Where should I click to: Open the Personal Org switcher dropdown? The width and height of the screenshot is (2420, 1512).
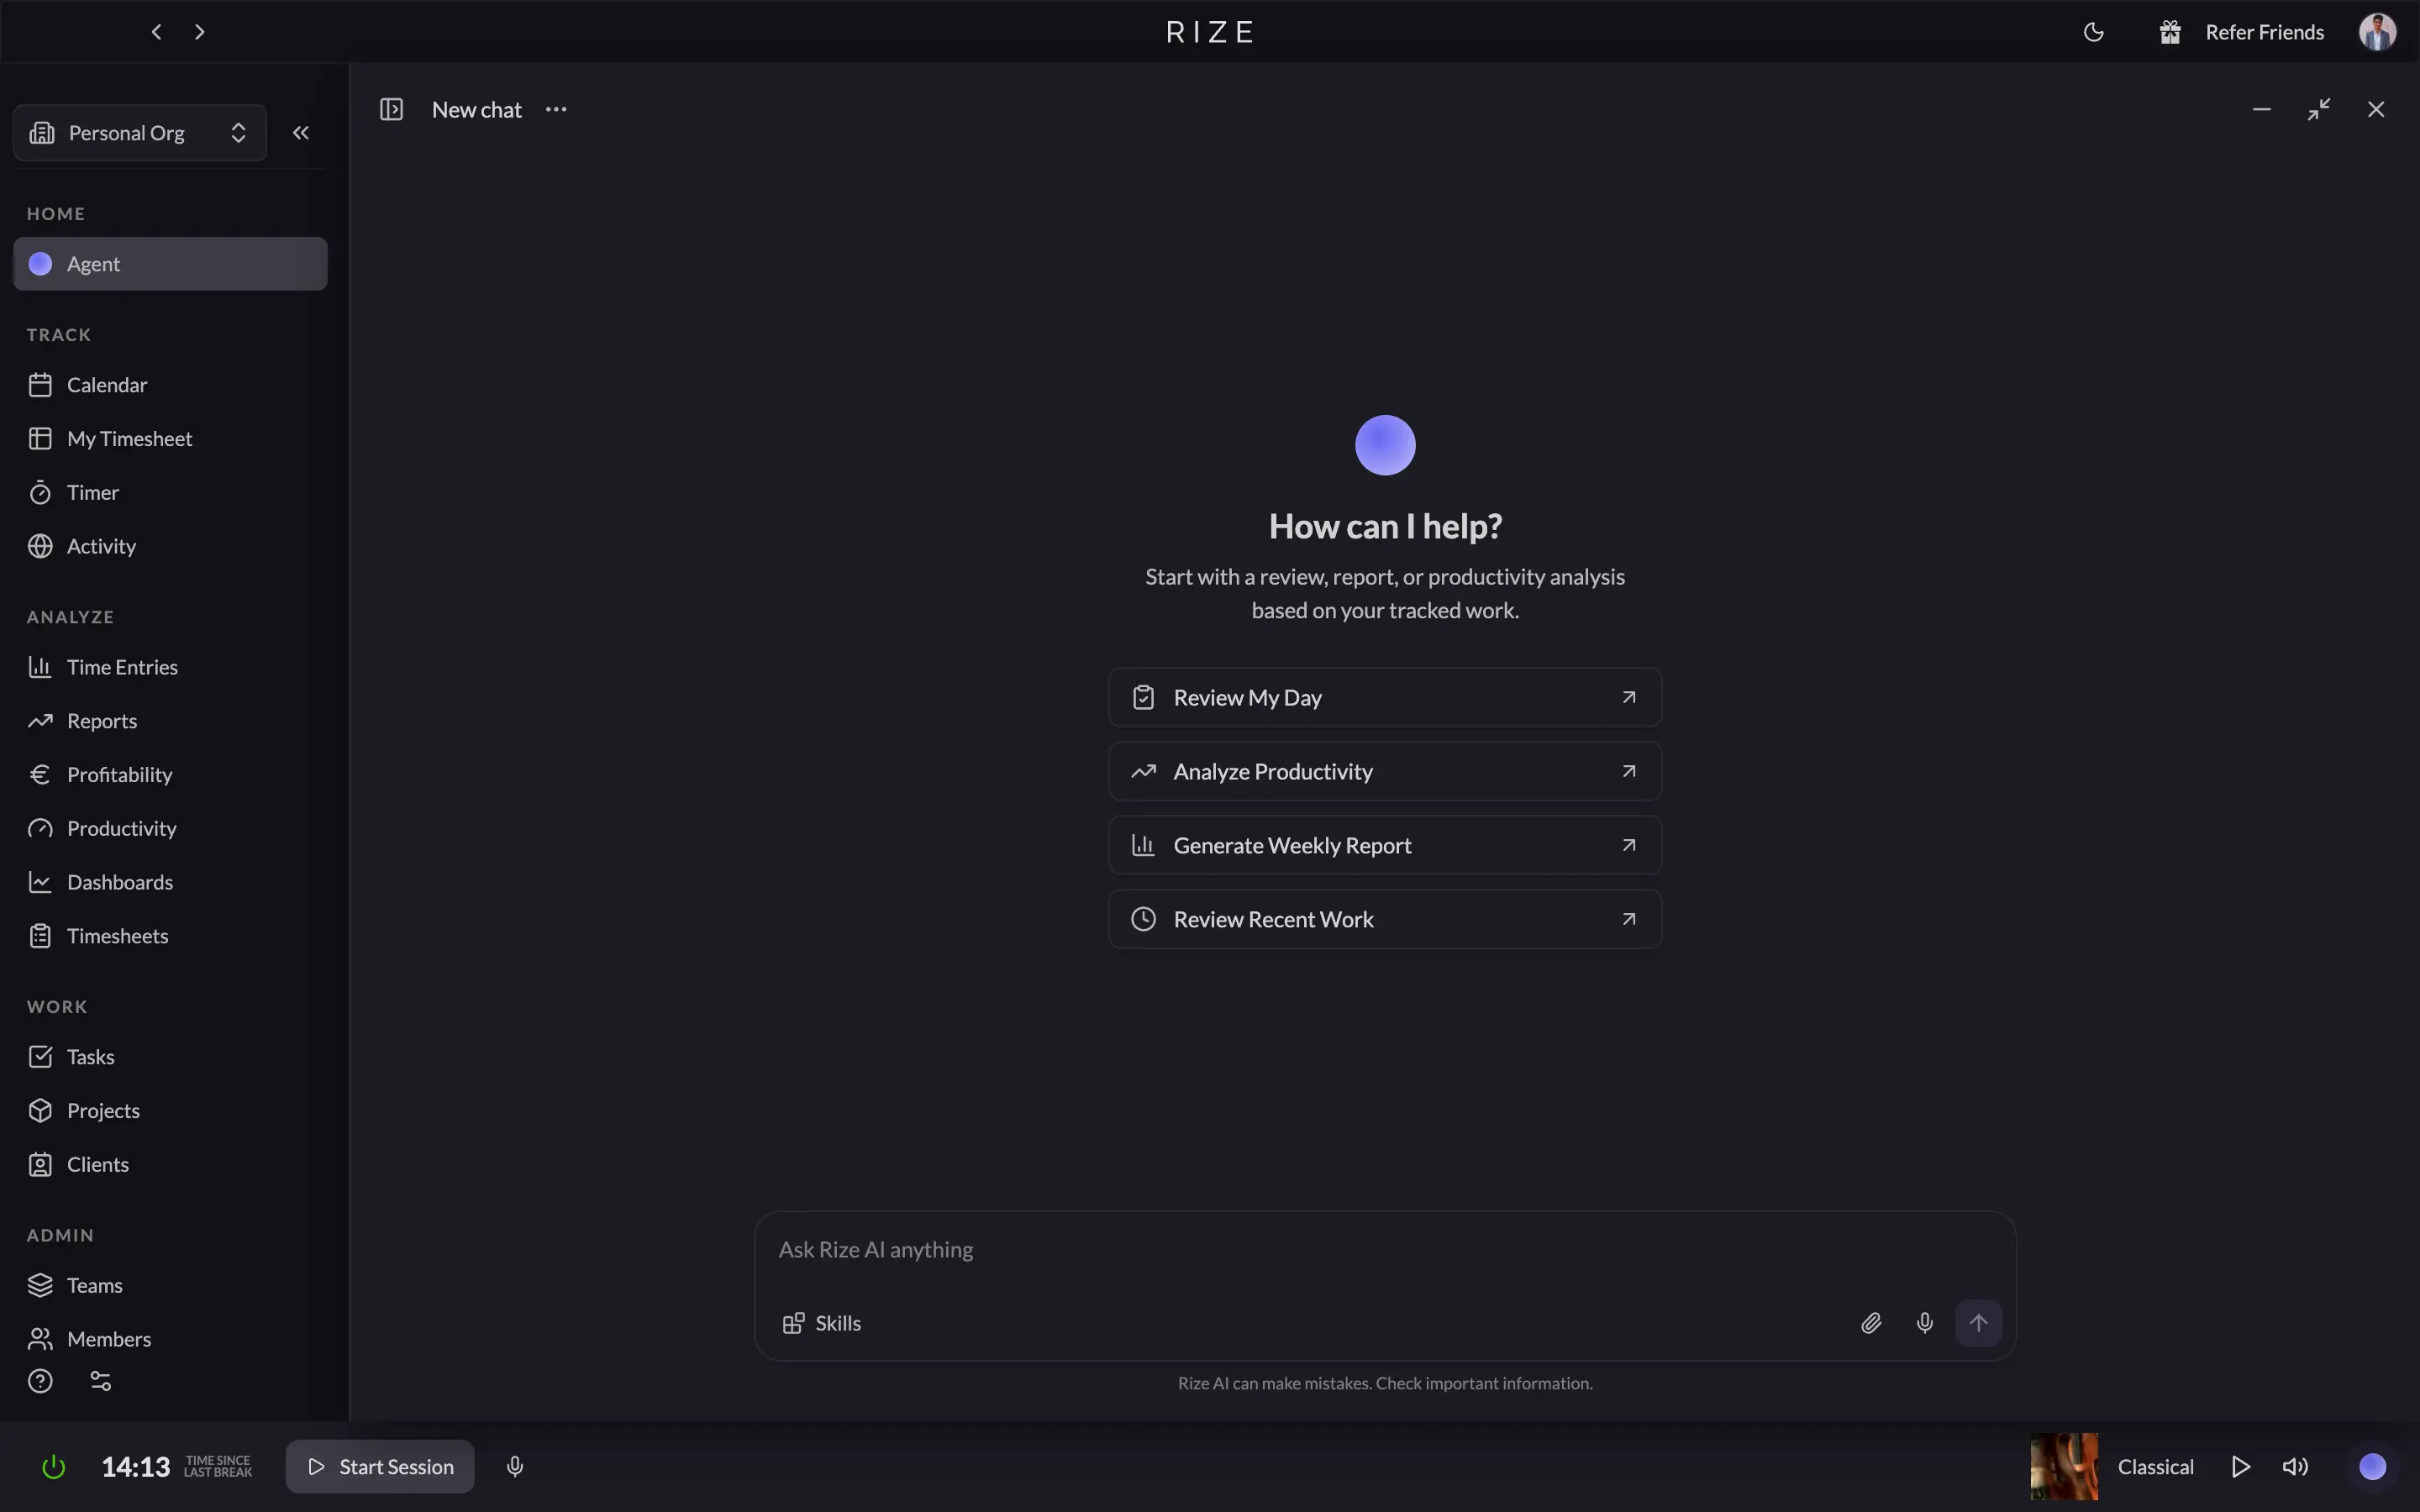pyautogui.click(x=140, y=133)
